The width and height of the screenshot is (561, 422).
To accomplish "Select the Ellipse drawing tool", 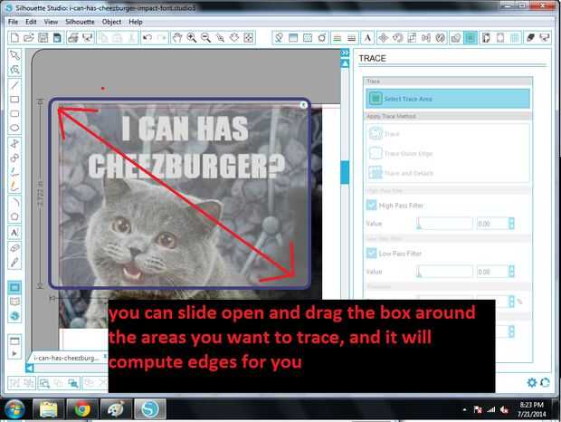I will (14, 128).
